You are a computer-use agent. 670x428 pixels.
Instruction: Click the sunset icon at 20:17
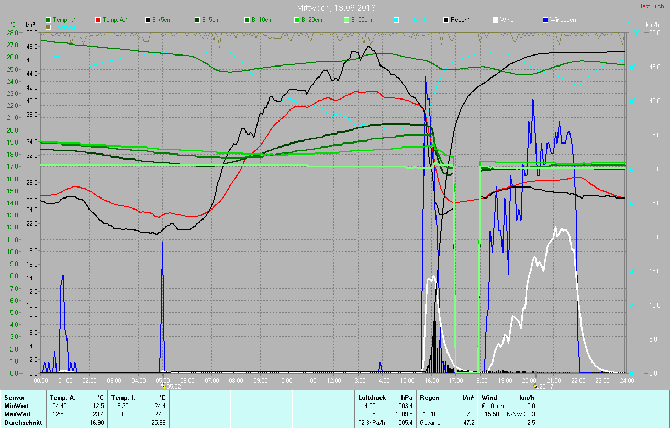point(535,386)
